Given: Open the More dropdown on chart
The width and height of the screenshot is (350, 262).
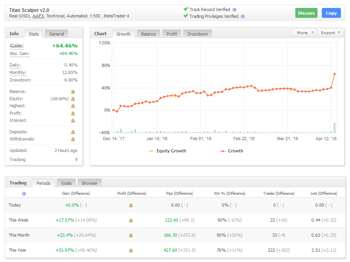Looking at the screenshot, I should coord(304,33).
